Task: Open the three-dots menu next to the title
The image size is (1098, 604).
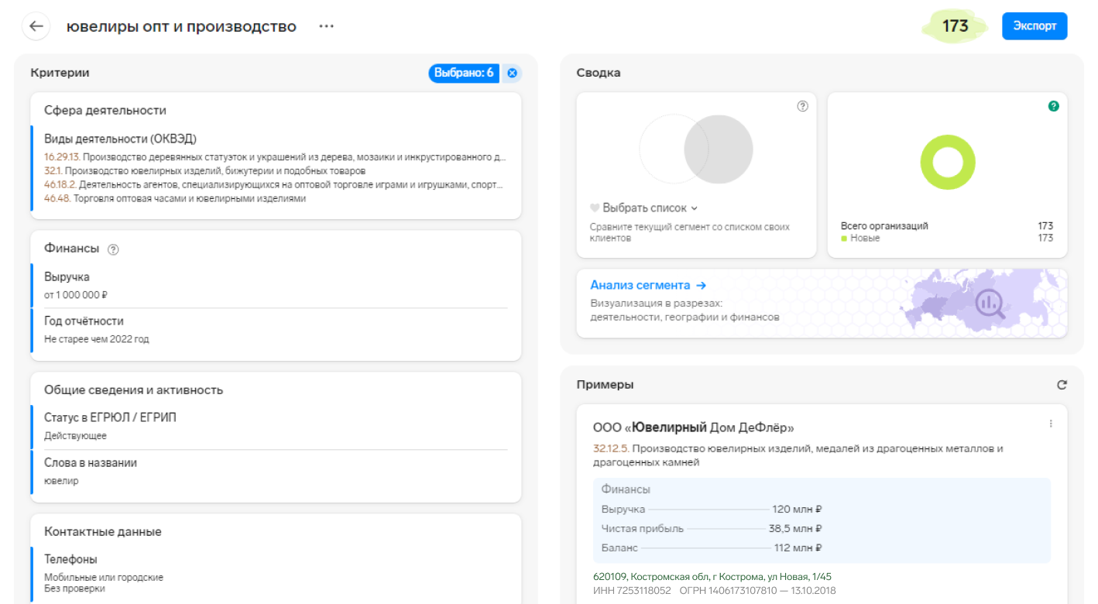Action: tap(326, 26)
